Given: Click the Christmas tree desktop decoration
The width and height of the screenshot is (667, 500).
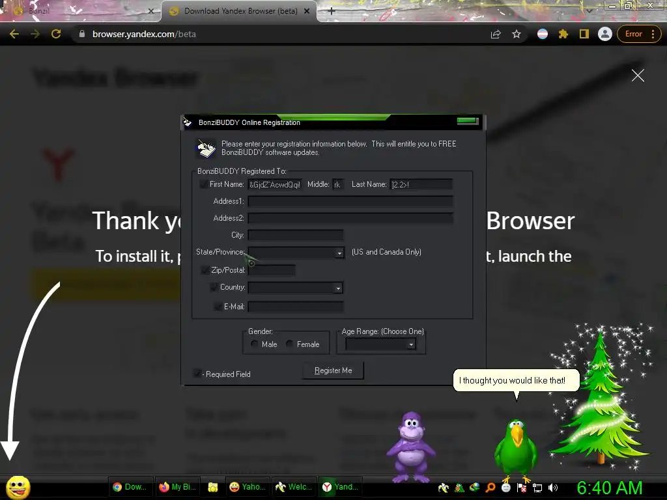Looking at the screenshot, I should pos(600,398).
